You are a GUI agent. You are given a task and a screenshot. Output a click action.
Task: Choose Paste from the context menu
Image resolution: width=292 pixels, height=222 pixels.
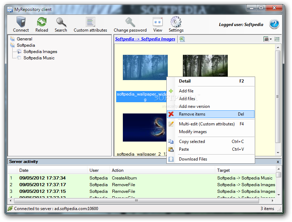click(x=211, y=149)
